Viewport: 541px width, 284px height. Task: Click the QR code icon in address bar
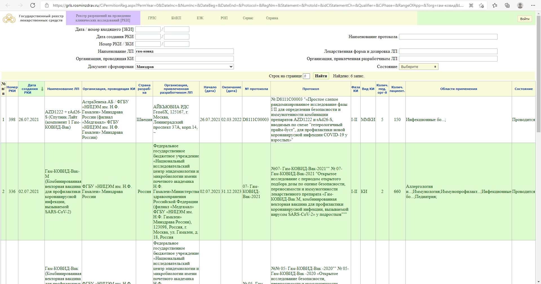pyautogui.click(x=471, y=5)
